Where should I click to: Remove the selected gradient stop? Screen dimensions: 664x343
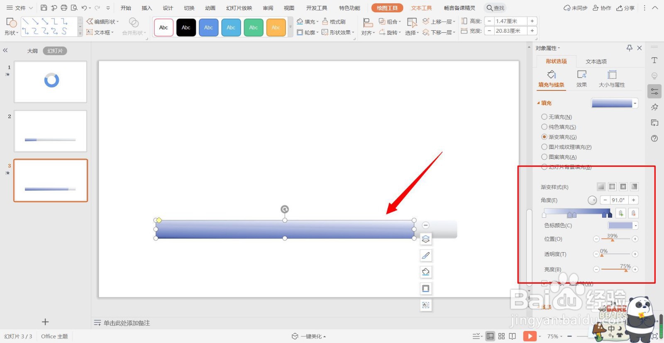(x=633, y=213)
